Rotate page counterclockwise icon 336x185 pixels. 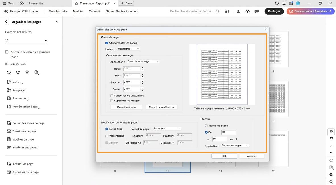click(9, 72)
